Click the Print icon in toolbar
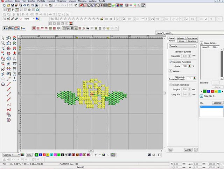 pos(24,5)
